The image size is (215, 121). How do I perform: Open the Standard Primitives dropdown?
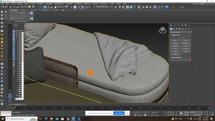(x=181, y=32)
